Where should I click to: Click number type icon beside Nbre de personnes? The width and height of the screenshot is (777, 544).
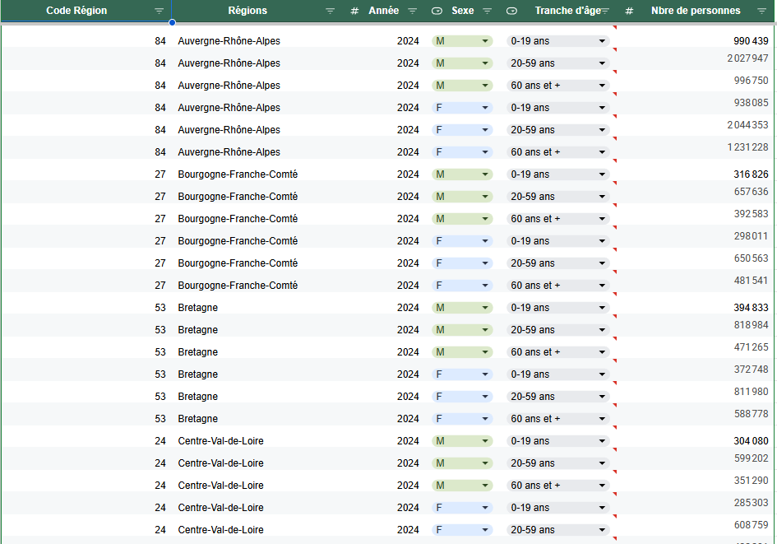(x=629, y=12)
